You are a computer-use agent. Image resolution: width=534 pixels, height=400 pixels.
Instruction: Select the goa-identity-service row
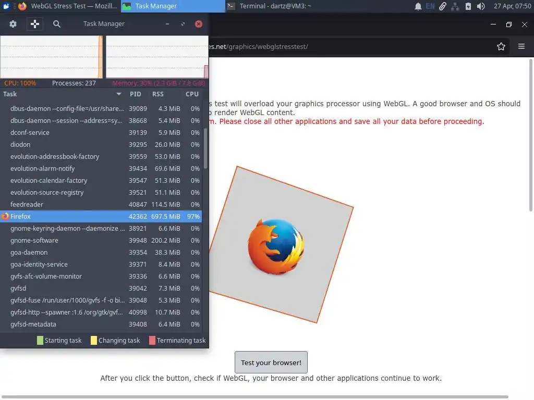click(x=101, y=264)
